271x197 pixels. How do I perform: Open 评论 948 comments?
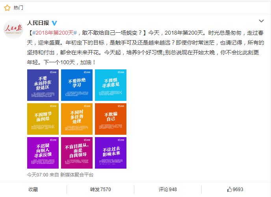coord(168,190)
